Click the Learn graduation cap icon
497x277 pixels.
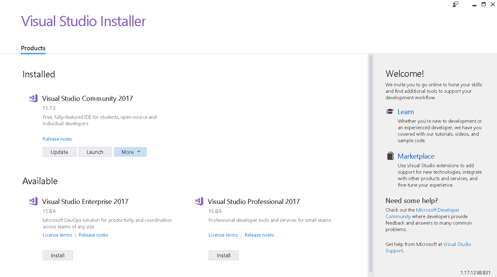(x=390, y=111)
